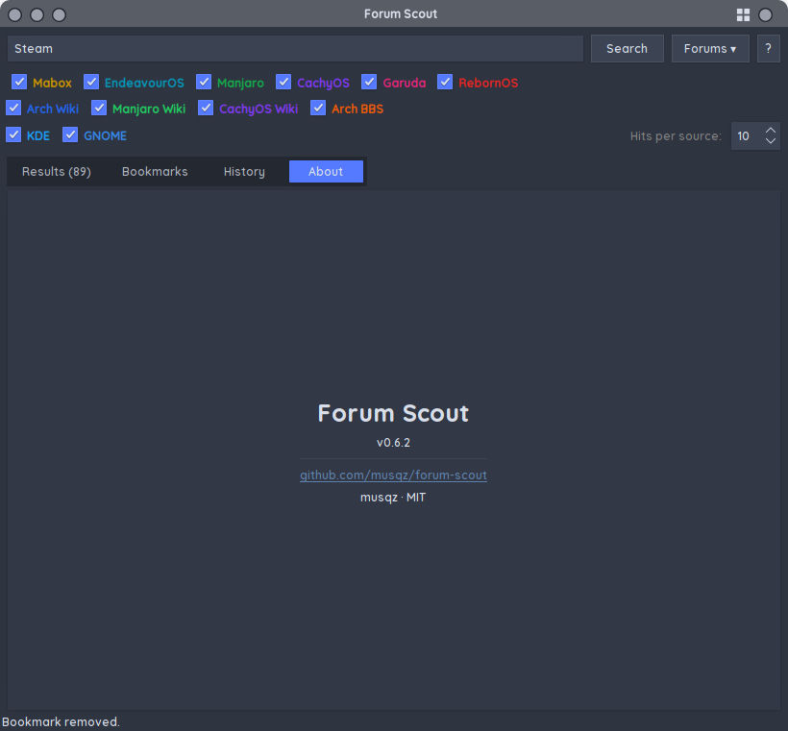Toggle the Manjaro Wiki checkbox
The width and height of the screenshot is (788, 731).
click(99, 108)
